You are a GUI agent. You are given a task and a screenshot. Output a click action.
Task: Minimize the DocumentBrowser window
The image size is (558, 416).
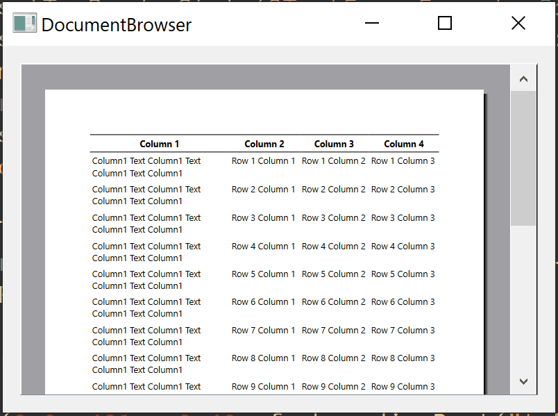372,24
